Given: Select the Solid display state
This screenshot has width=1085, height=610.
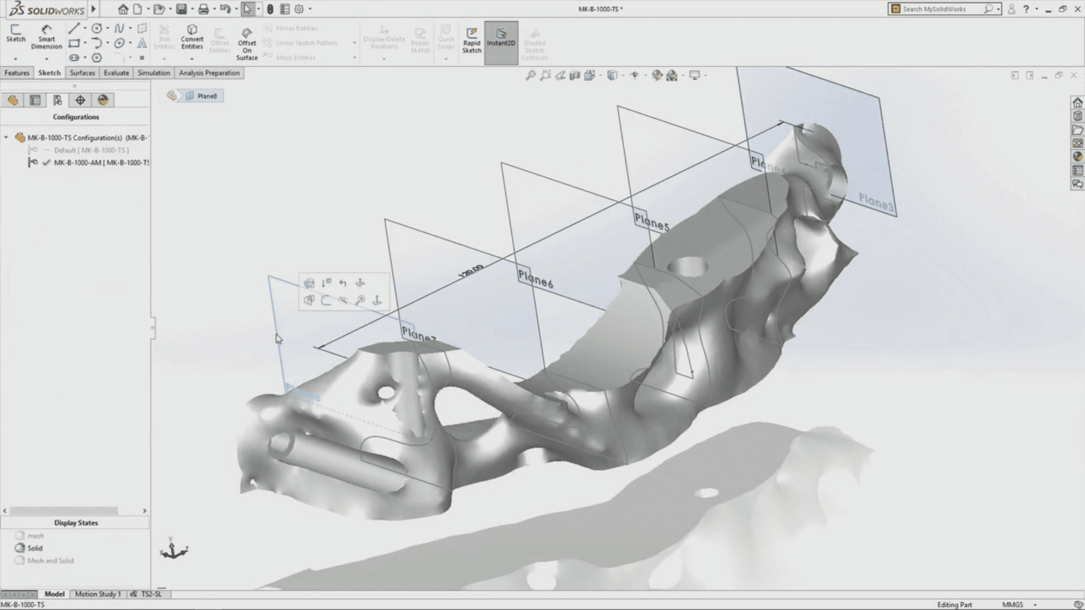Looking at the screenshot, I should 29,548.
